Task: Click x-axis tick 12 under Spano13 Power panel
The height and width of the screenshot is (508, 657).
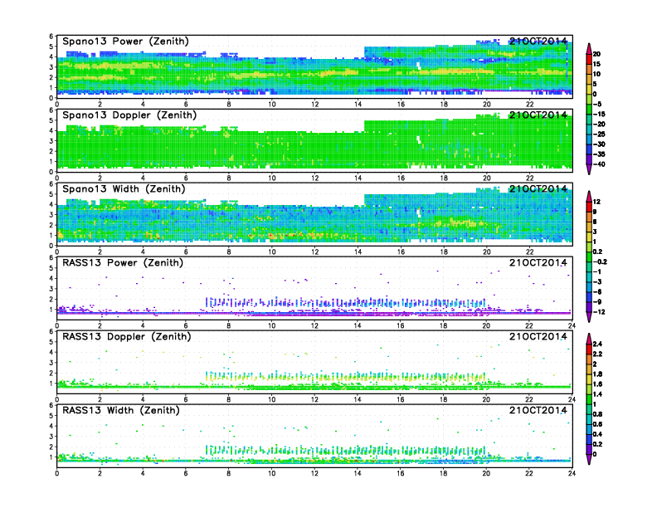Action: click(x=314, y=105)
